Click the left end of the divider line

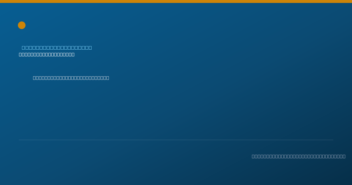pos(19,140)
